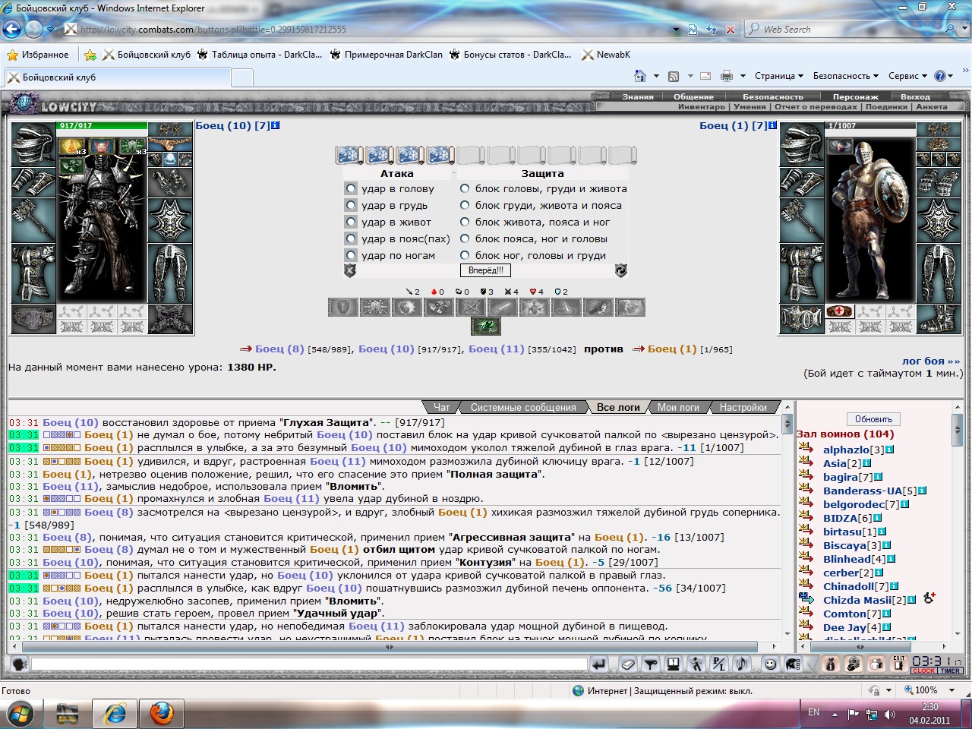972x729 pixels.
Task: Open the 'лог боя »»' link
Action: tap(930, 361)
